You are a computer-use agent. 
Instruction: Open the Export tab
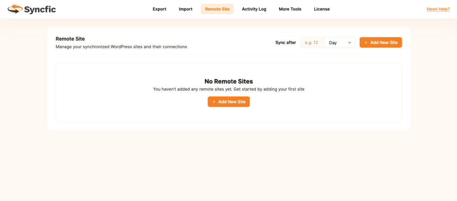[x=159, y=9]
